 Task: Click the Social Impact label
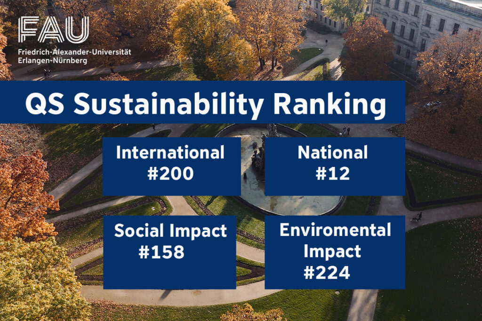(x=170, y=231)
